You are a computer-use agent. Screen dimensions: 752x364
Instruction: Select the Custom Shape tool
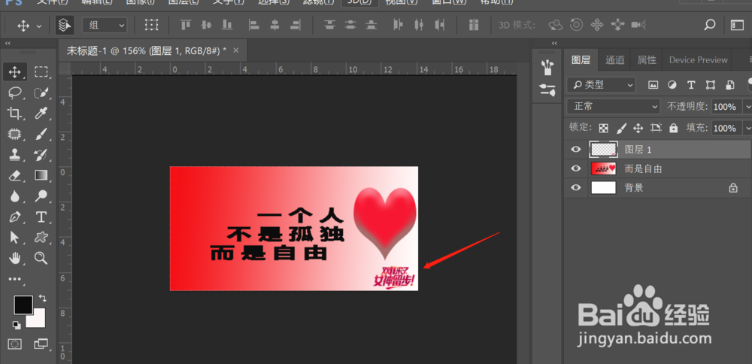41,238
